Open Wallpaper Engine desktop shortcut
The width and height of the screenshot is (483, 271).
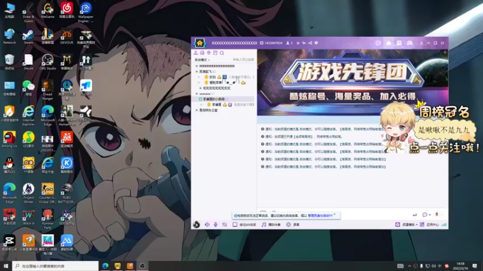click(86, 12)
